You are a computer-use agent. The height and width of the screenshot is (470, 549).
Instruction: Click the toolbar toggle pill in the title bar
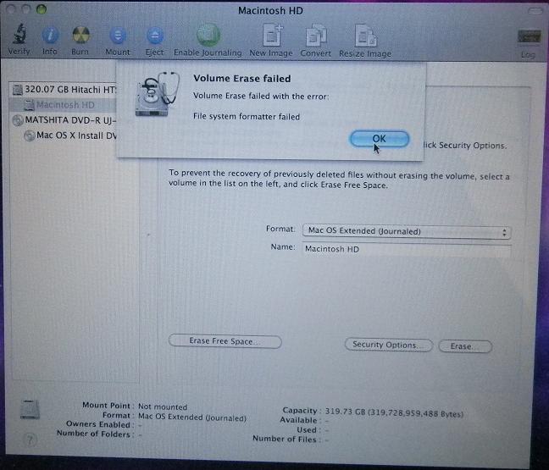pyautogui.click(x=535, y=11)
